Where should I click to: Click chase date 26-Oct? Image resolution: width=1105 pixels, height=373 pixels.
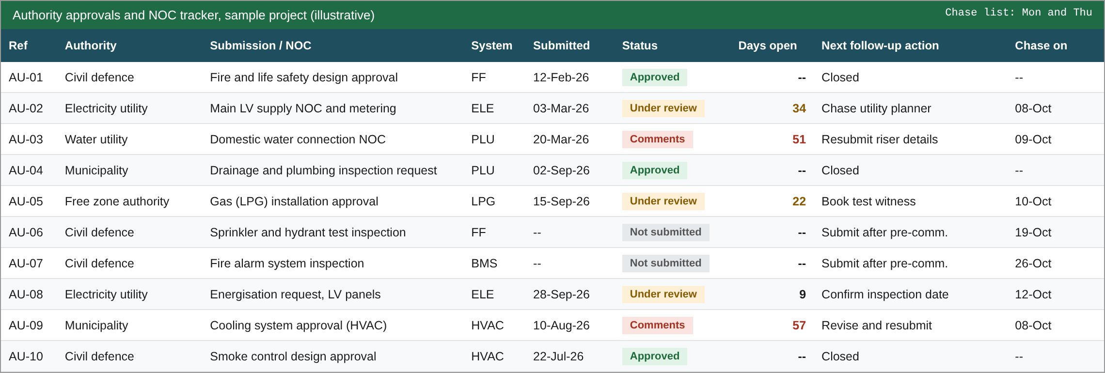(x=1033, y=264)
